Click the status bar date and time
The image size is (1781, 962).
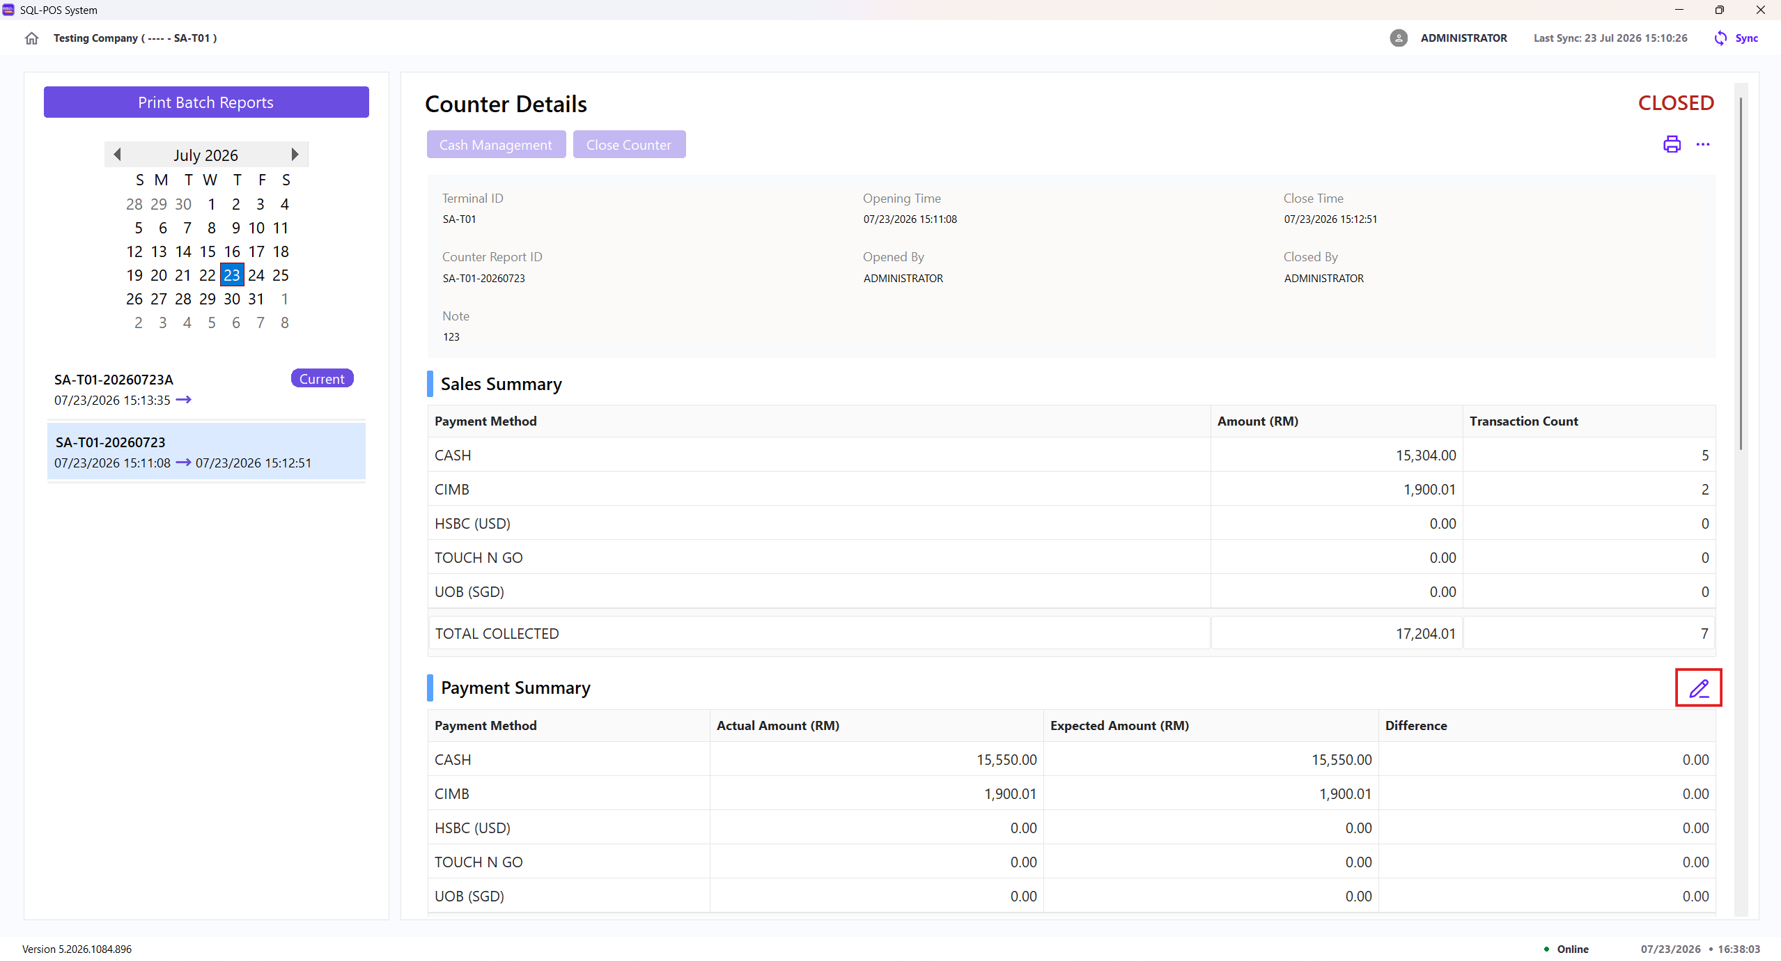pyautogui.click(x=1700, y=949)
